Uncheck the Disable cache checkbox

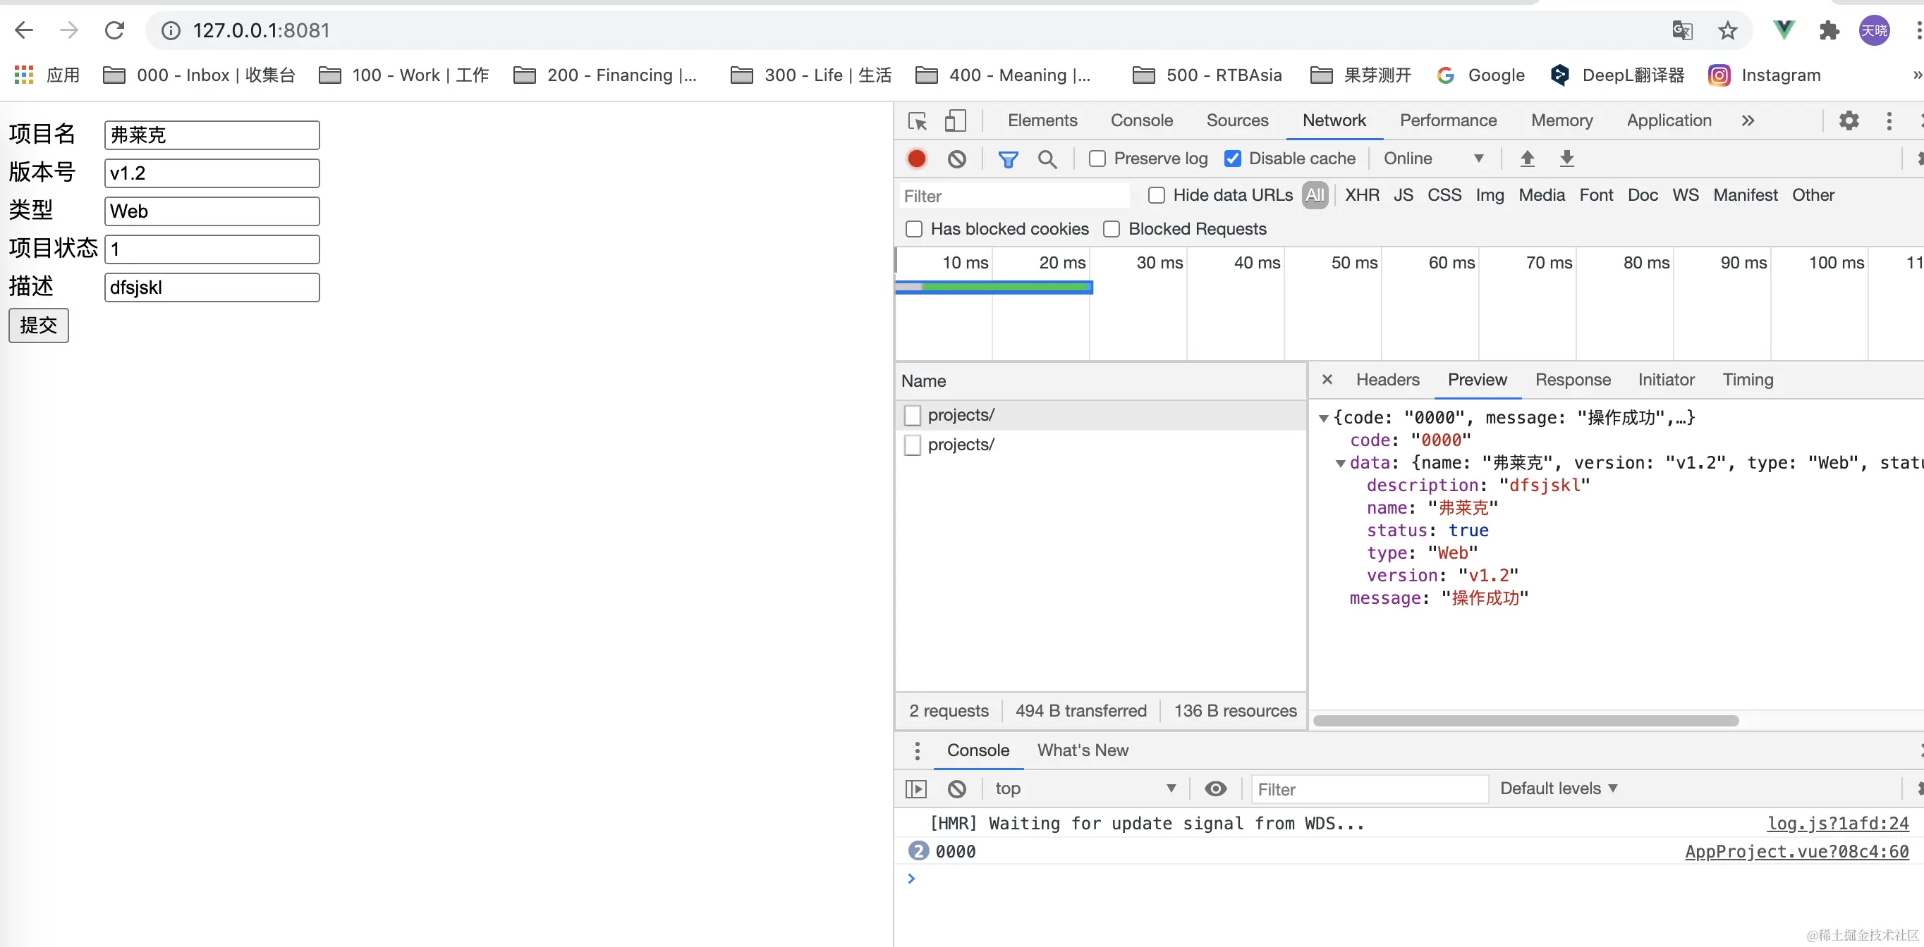(x=1232, y=159)
